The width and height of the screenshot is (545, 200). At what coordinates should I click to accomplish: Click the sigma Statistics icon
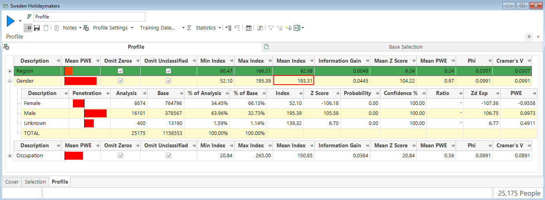click(x=189, y=28)
